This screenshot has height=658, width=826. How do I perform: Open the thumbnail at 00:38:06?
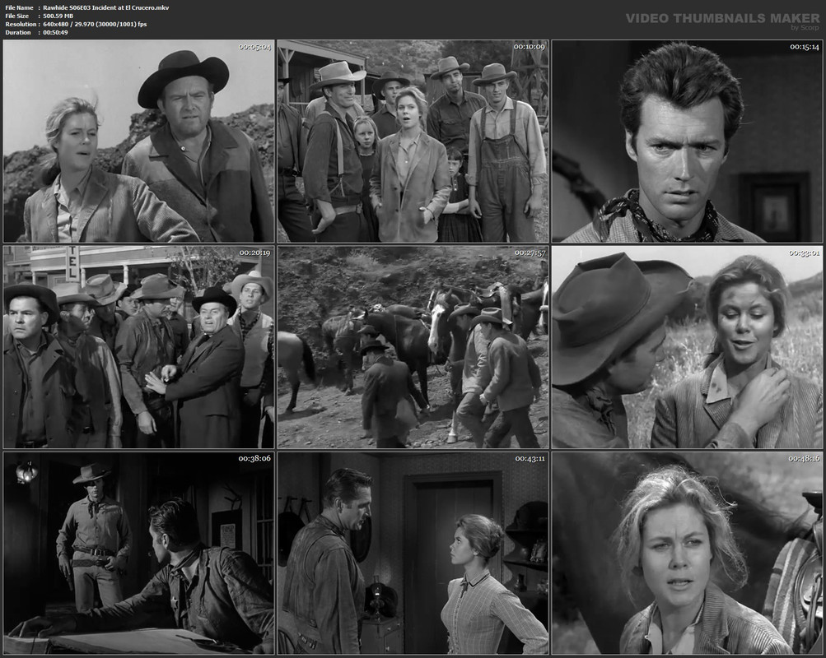138,553
